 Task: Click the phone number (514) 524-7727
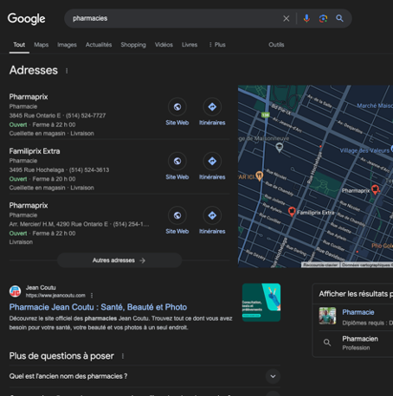86,116
